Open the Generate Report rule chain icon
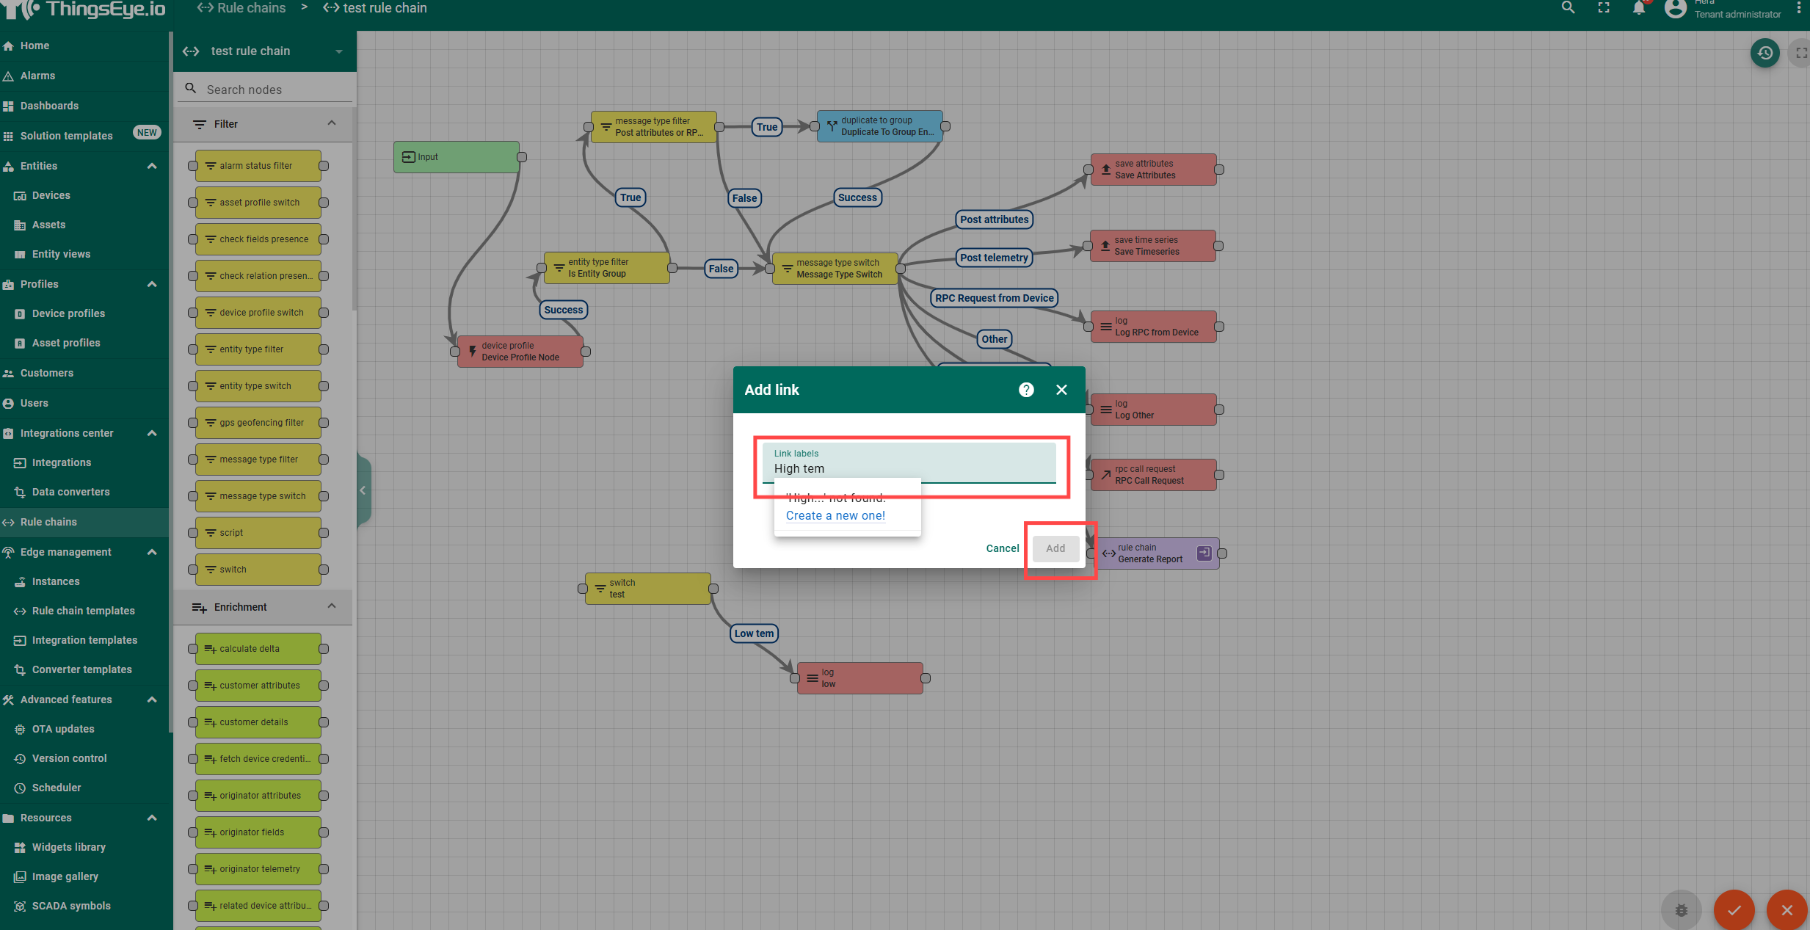 click(x=1204, y=553)
